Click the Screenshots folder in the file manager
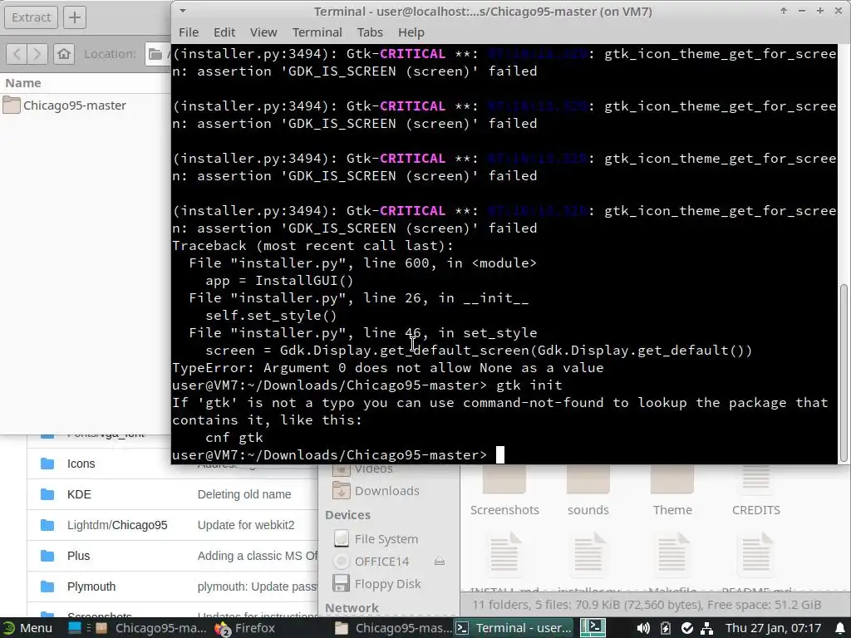Viewport: 851px width, 638px height. [504, 491]
